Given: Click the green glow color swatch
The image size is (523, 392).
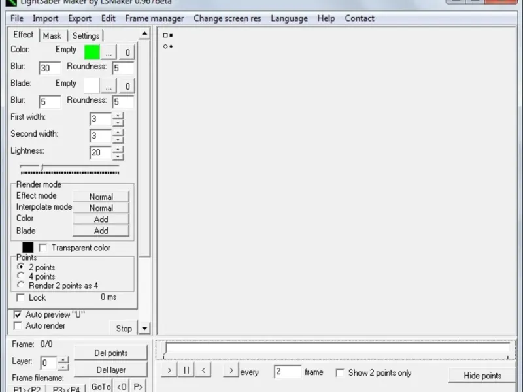Looking at the screenshot, I should pos(92,52).
